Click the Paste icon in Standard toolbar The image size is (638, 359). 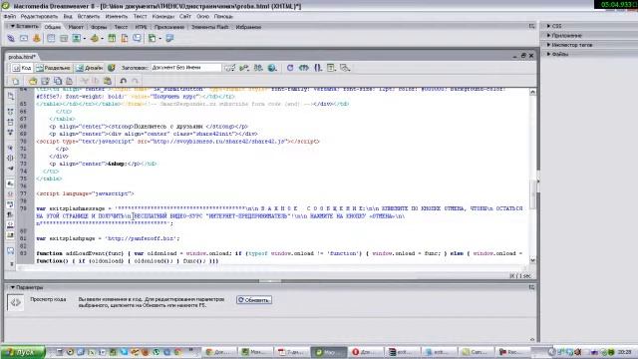pyautogui.click(x=107, y=81)
